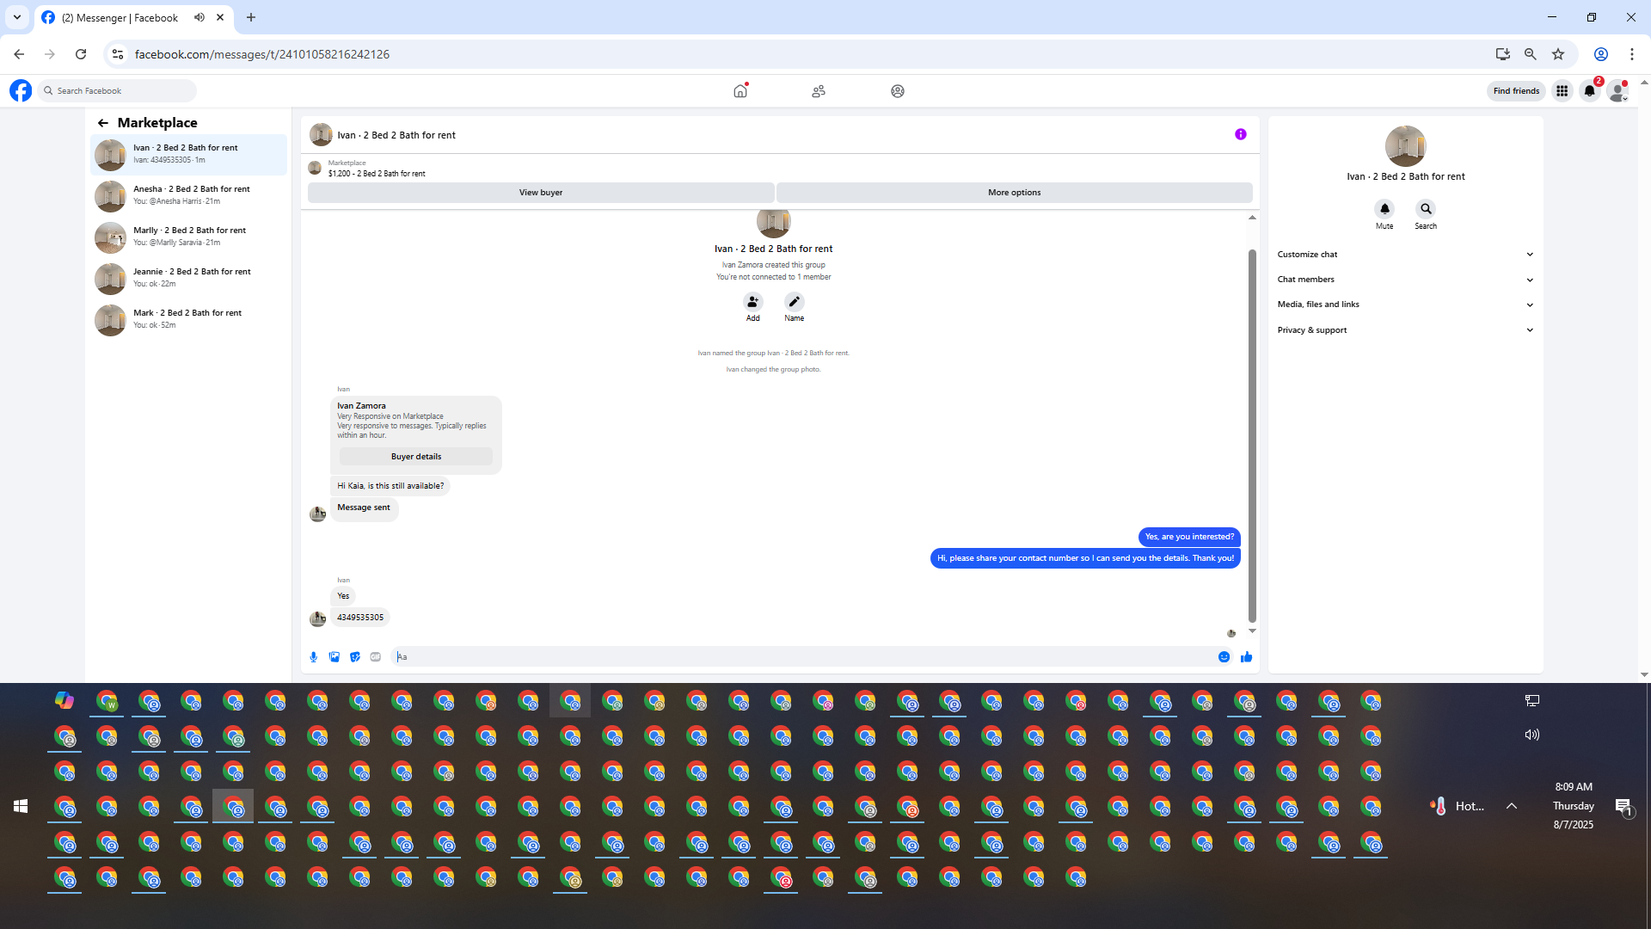The image size is (1651, 929).
Task: Expand the Customize chat section
Action: pyautogui.click(x=1405, y=255)
